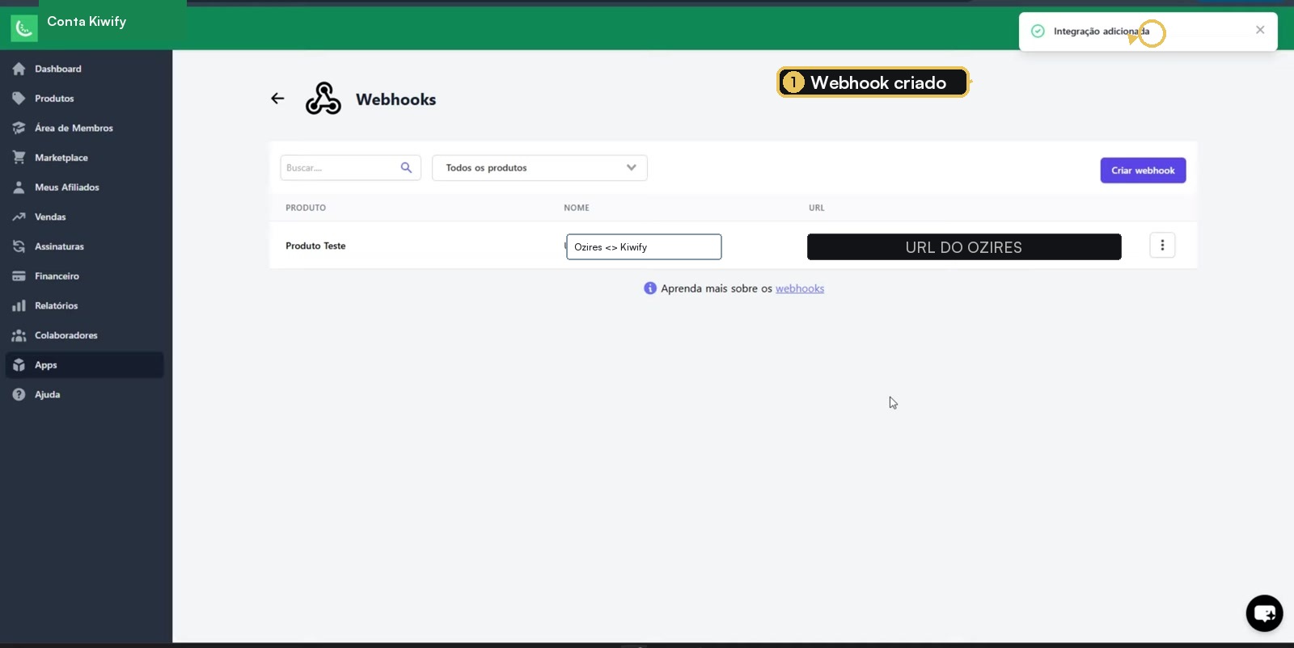Click the Conta Kiwify title
The image size is (1294, 648).
coord(87,22)
